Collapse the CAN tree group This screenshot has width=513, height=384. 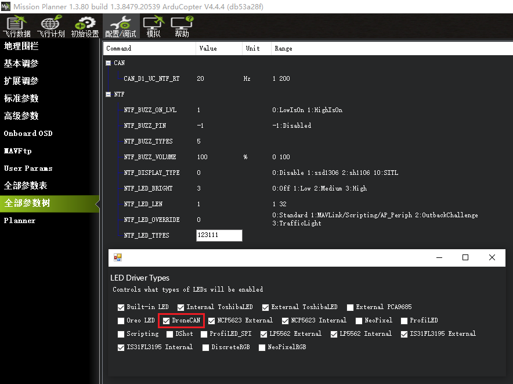point(109,63)
